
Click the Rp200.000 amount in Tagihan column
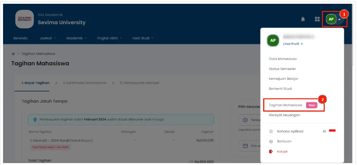205,140
